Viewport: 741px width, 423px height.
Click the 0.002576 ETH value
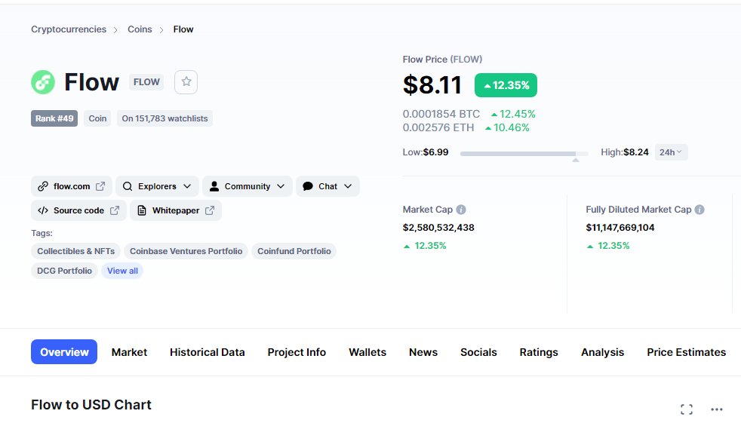tap(438, 128)
